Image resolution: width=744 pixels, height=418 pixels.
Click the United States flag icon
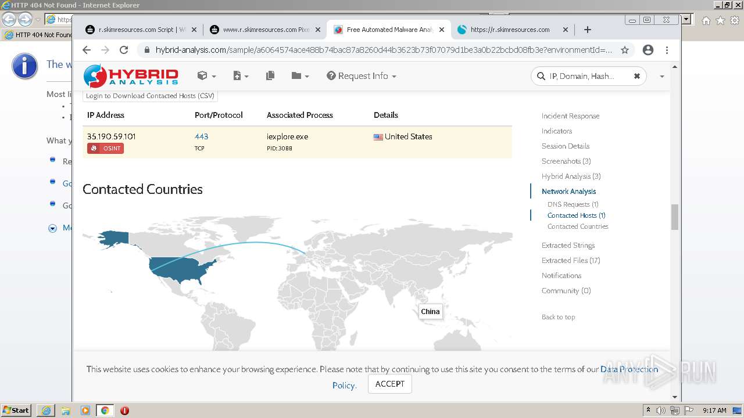coord(378,137)
